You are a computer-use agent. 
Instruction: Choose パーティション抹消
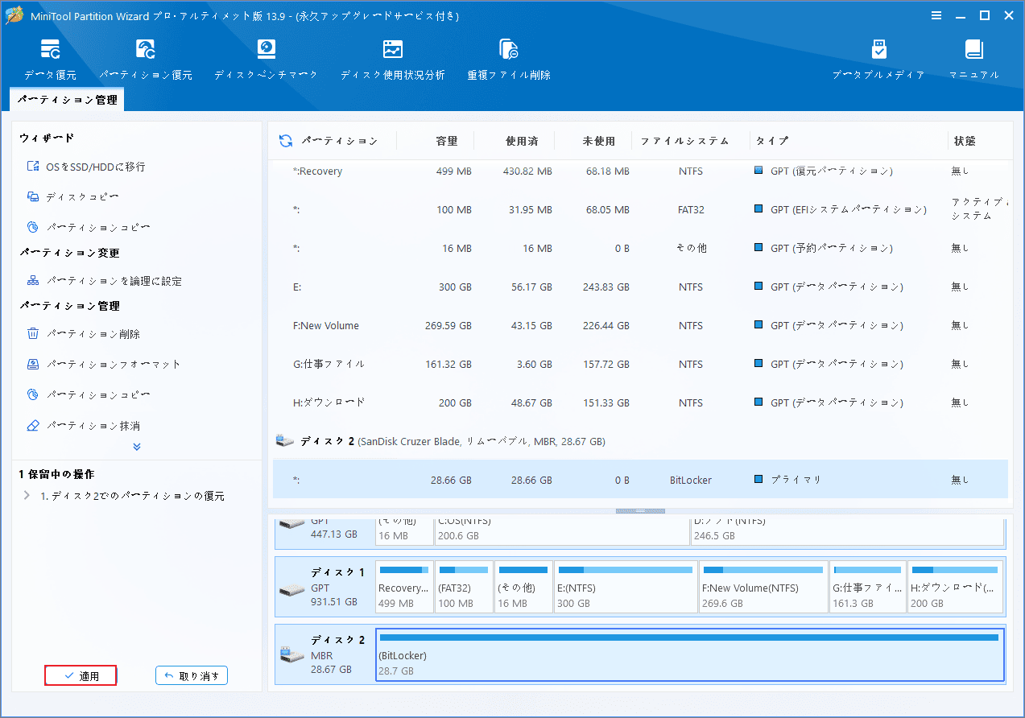tap(84, 425)
